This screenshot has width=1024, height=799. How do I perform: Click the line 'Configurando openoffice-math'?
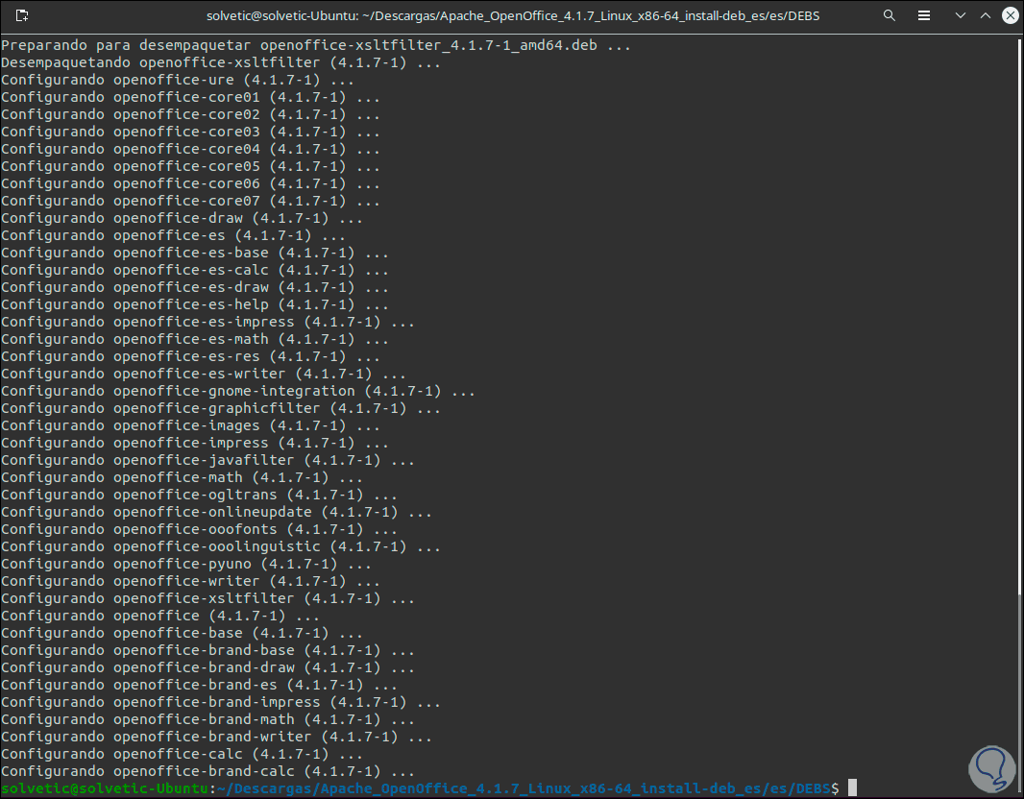[x=183, y=478]
